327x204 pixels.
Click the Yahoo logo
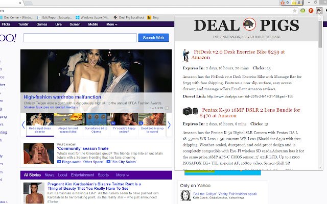click(x=8, y=38)
